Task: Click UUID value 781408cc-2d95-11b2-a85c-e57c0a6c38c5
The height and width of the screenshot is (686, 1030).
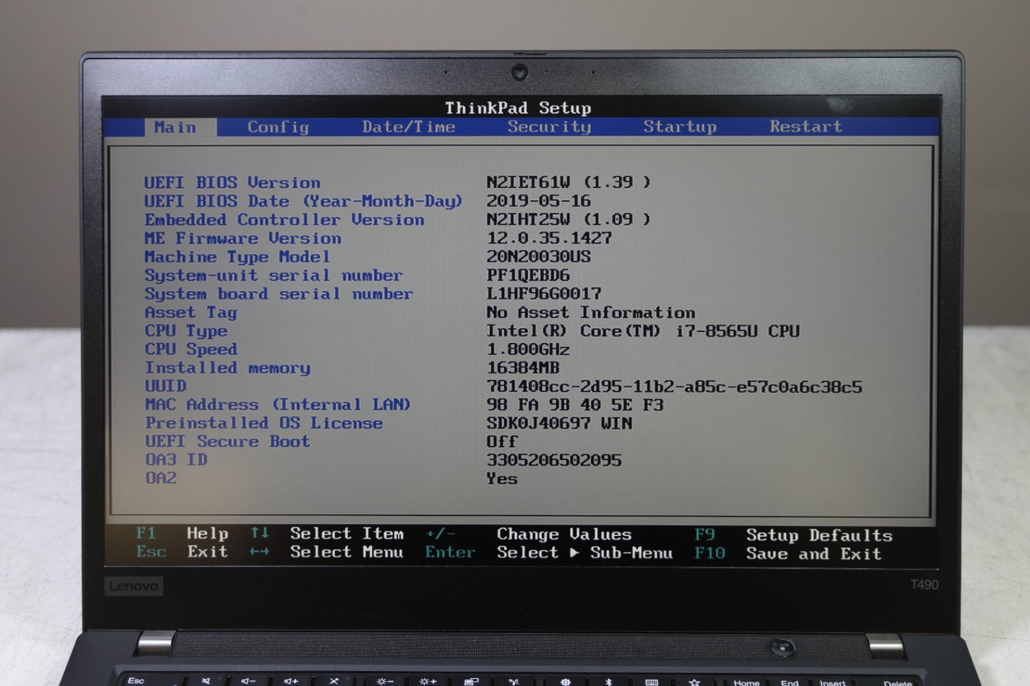Action: pyautogui.click(x=674, y=387)
